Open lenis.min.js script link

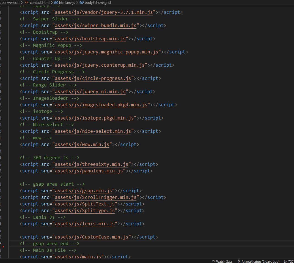(85, 224)
